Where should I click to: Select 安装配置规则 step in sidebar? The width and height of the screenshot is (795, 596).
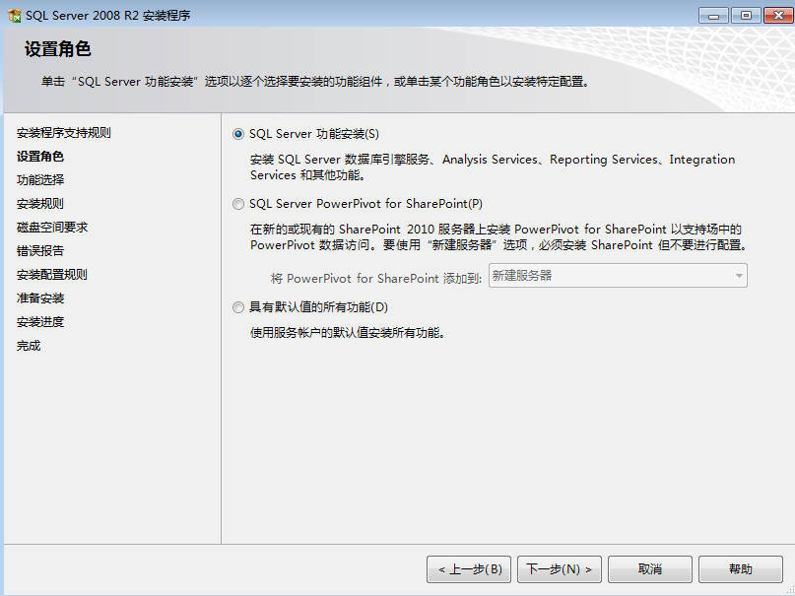coord(51,275)
